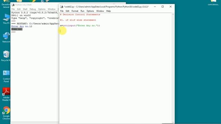The height and width of the screenshot is (124, 221).
Task: Click the IDLE icon in Python Shell title bar
Action: click(x=13, y=5)
